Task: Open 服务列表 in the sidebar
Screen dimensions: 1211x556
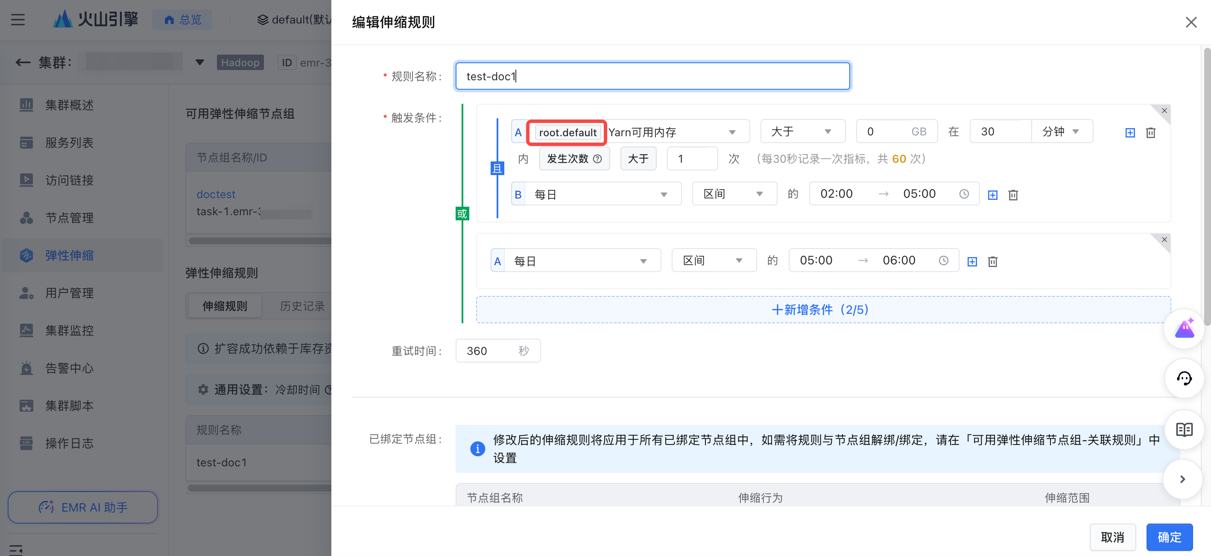Action: 69,142
